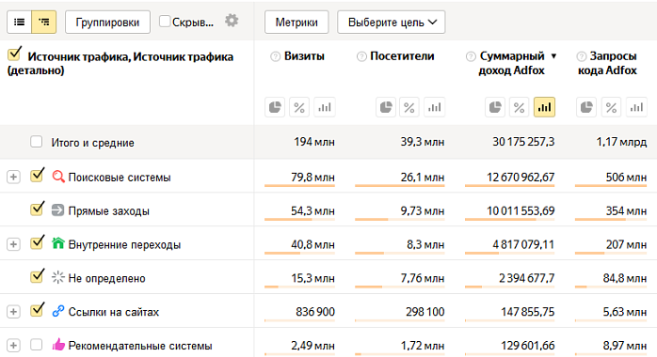Click help icon next to Визиты
This screenshot has width=657, height=357.
coord(275,56)
